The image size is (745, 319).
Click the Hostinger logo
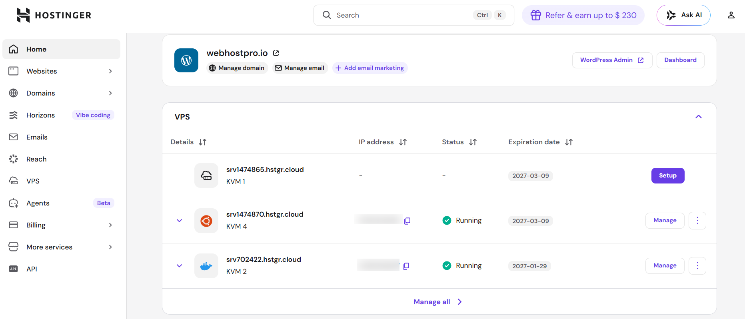pos(54,15)
